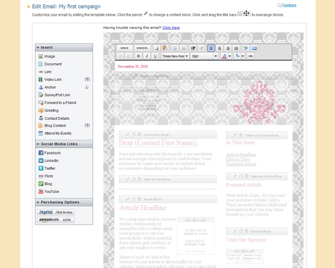Collapse the Insert panel

click(38, 47)
